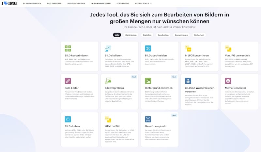The image size is (261, 152).
Task: Open BILD KOMPRIMIEREN in top navigation
Action: (x=32, y=3)
